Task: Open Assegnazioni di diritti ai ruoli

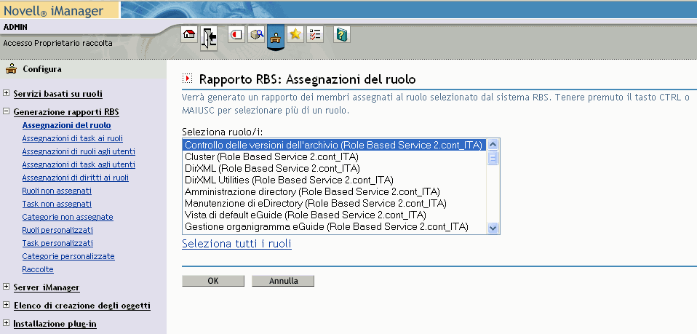Action: click(76, 178)
